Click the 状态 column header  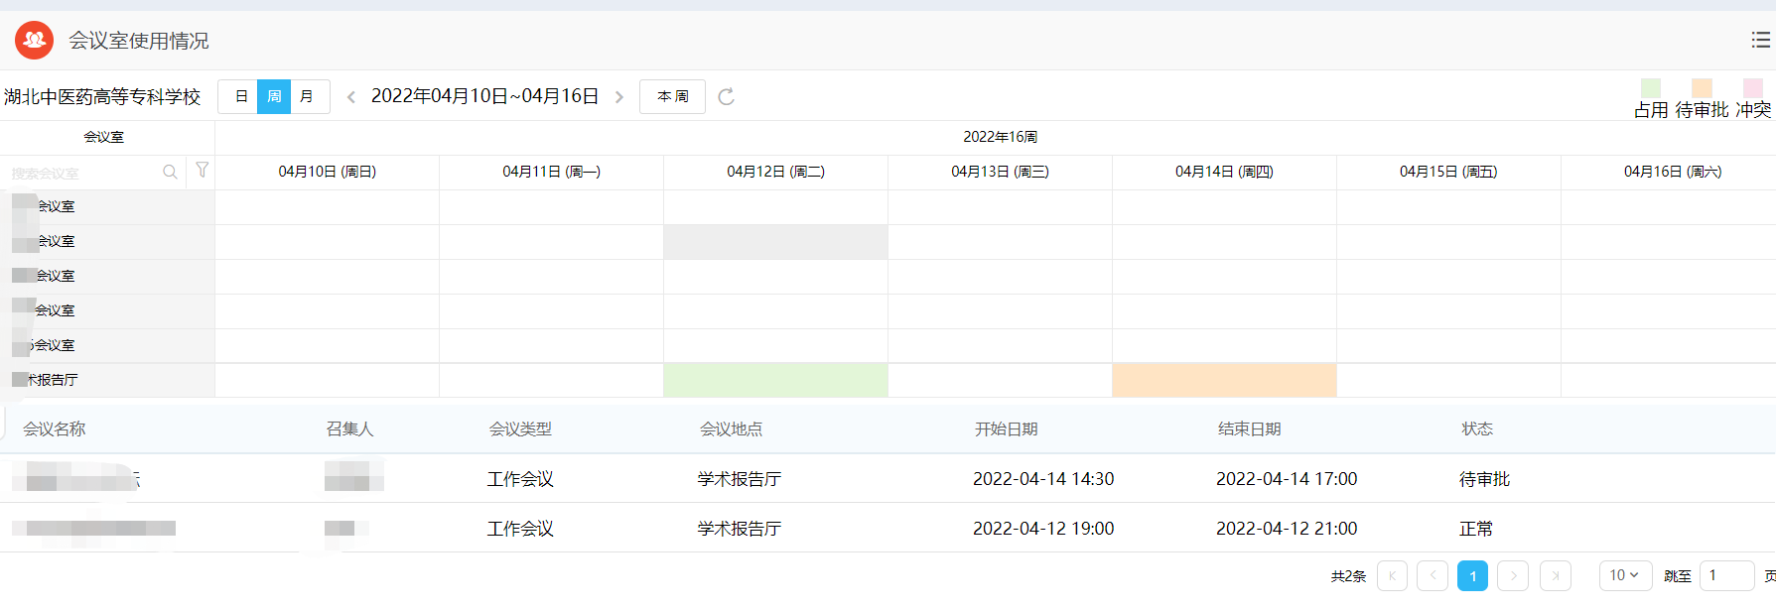pyautogui.click(x=1477, y=428)
